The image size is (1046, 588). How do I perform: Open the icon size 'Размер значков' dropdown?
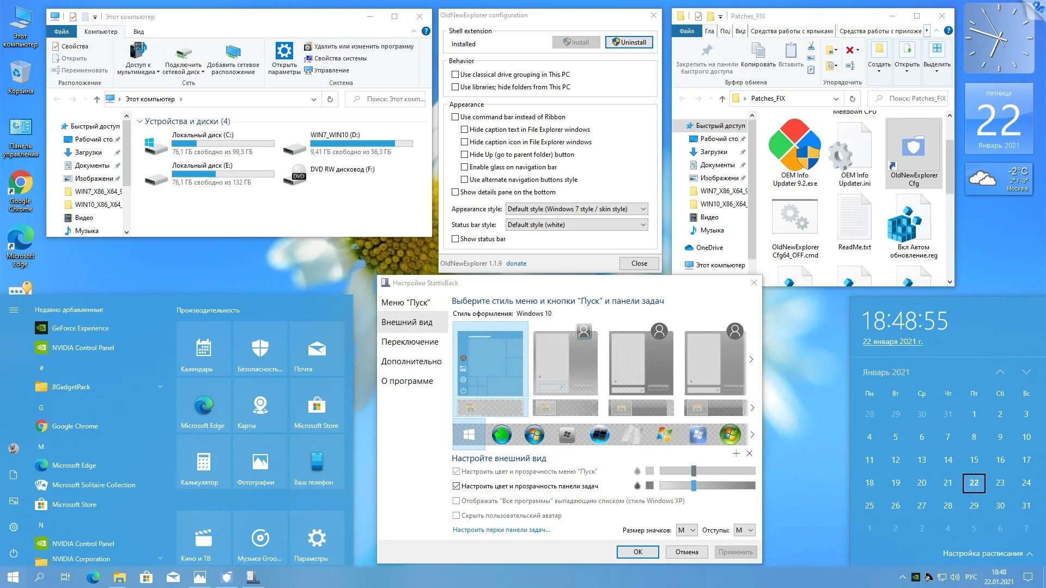(686, 530)
